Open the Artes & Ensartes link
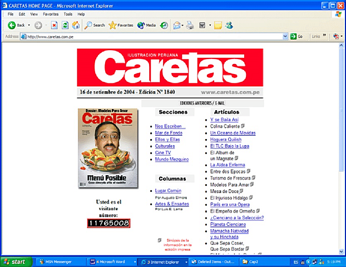Viewport: 346px width, 267px height. click(x=172, y=204)
